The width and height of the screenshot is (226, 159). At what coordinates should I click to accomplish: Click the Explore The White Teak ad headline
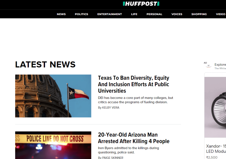pyautogui.click(x=220, y=65)
